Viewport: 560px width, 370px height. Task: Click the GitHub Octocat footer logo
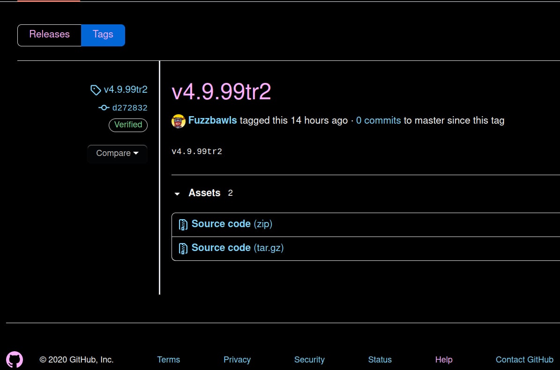[x=15, y=360]
